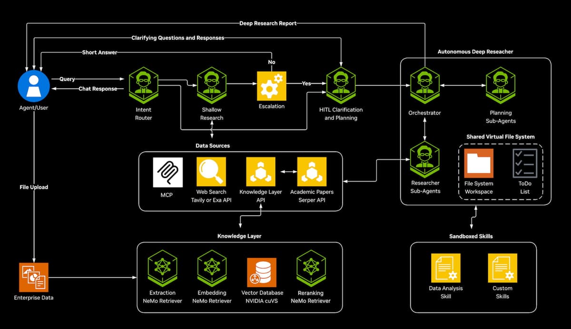The image size is (571, 329).
Task: Click the Extraction NeMo Retriever icon
Action: coord(162,269)
